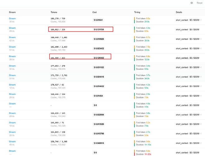Click the $ 0.023452 cost badge
Image resolution: width=205 pixels, height=156 pixels.
point(99,48)
